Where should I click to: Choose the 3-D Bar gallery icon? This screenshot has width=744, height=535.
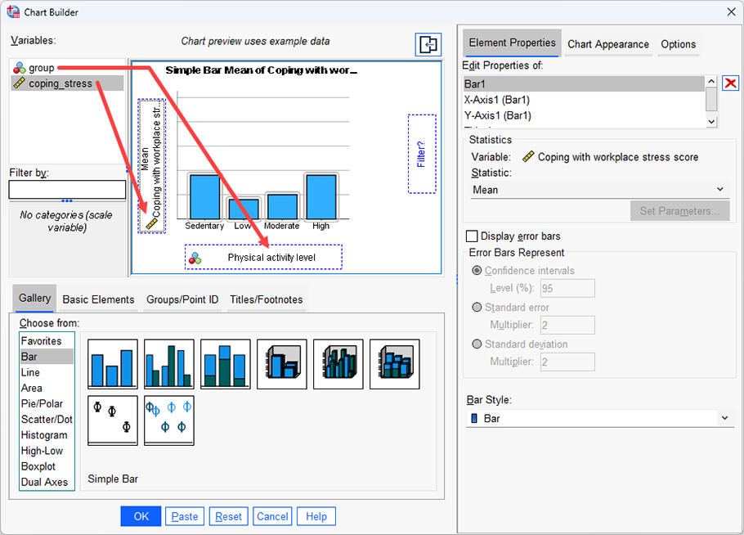pos(281,363)
